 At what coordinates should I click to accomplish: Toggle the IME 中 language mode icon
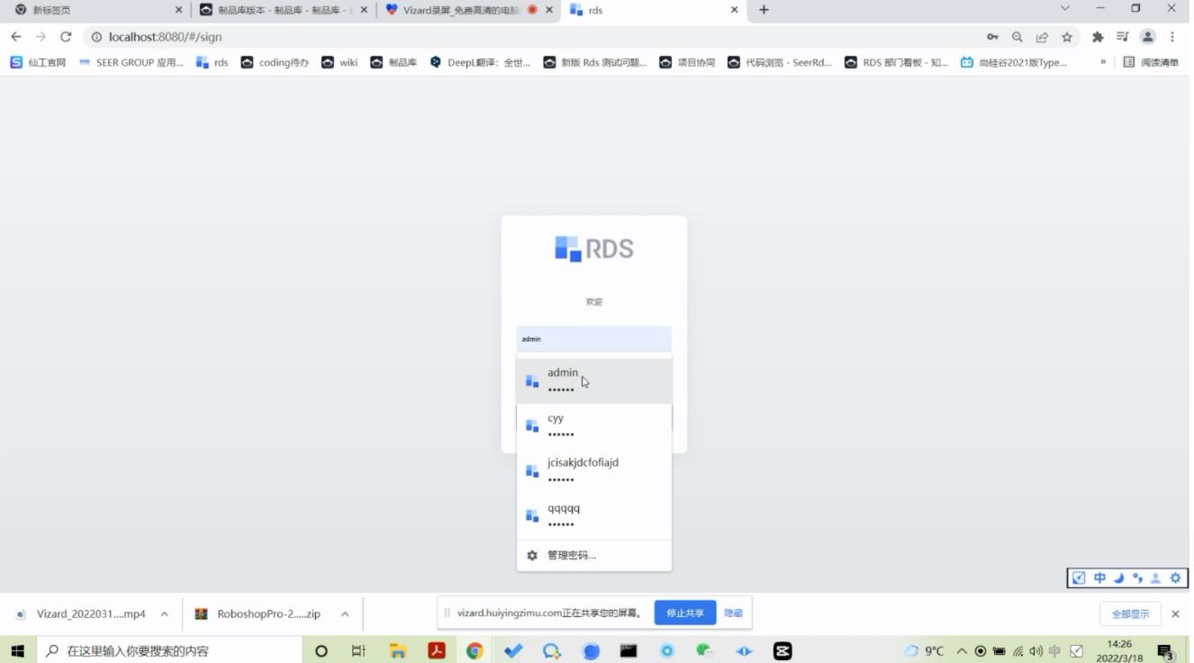(1099, 578)
